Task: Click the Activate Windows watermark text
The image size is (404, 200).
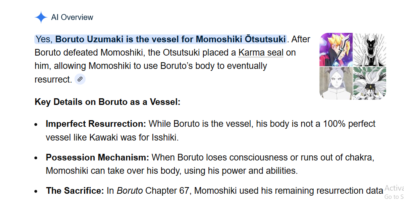Action: click(394, 189)
